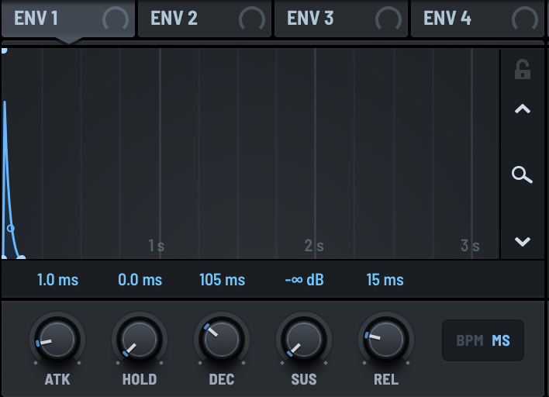Click the DEC label

point(222,379)
